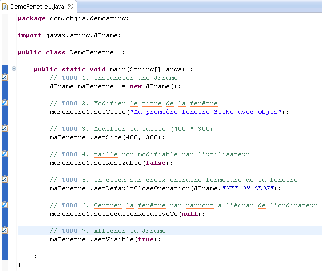
Task: Place cursor in the package com.objis.demoswing line
Action: pos(73,18)
